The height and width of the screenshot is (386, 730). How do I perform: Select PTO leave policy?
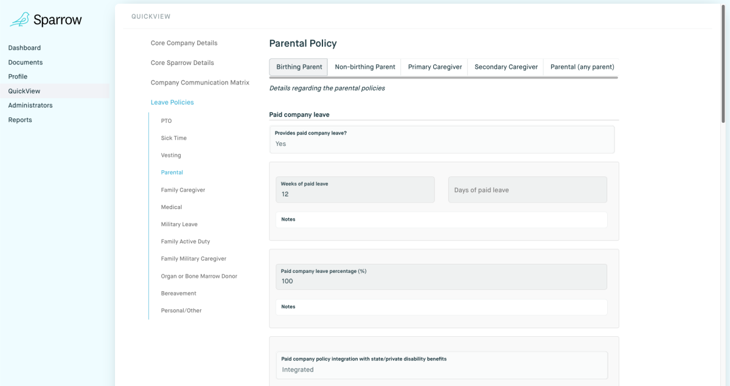coord(166,121)
